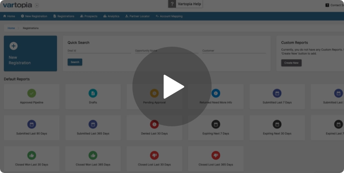
Task: Click Closed Won Last 30 Days label
Action: 32,165
